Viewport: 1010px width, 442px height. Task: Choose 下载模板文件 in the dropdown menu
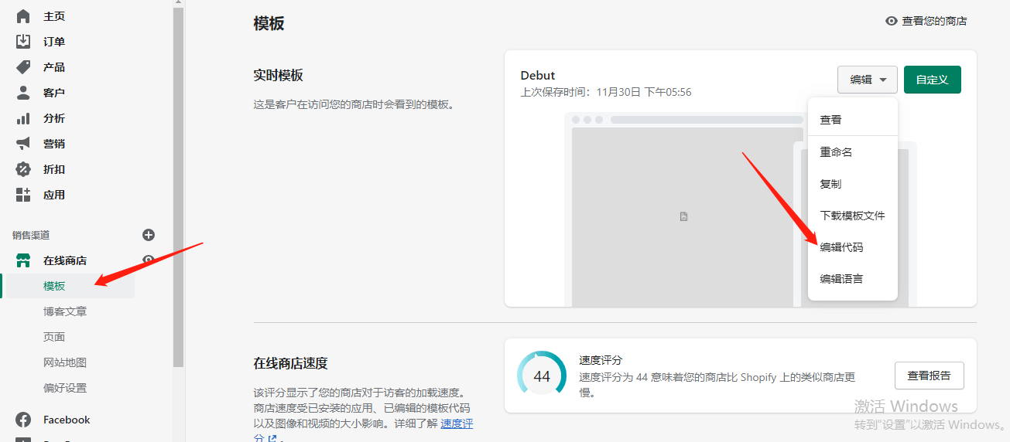tap(852, 216)
